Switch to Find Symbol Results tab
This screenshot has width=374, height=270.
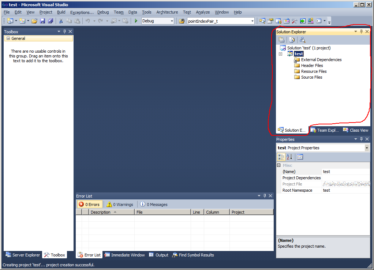tap(193, 255)
